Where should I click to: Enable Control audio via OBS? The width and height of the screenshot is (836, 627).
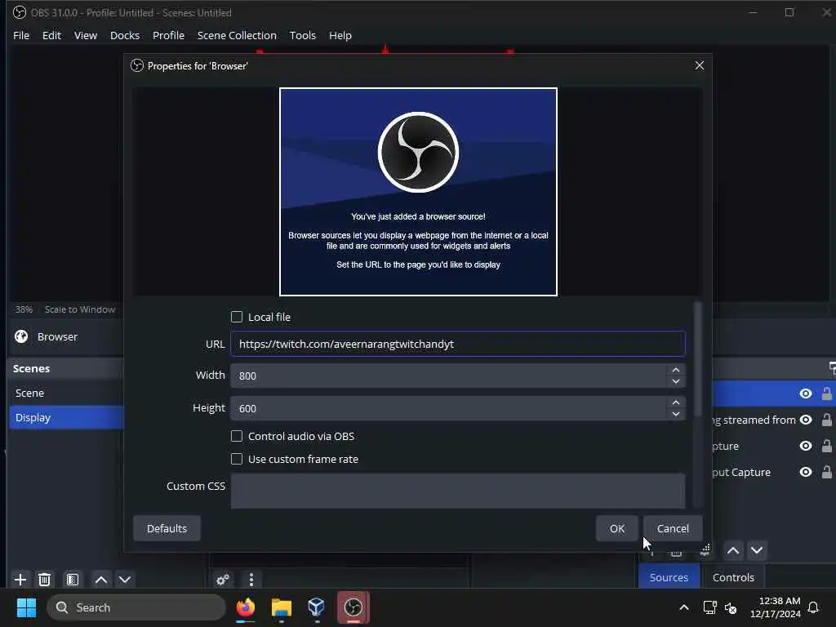point(237,436)
